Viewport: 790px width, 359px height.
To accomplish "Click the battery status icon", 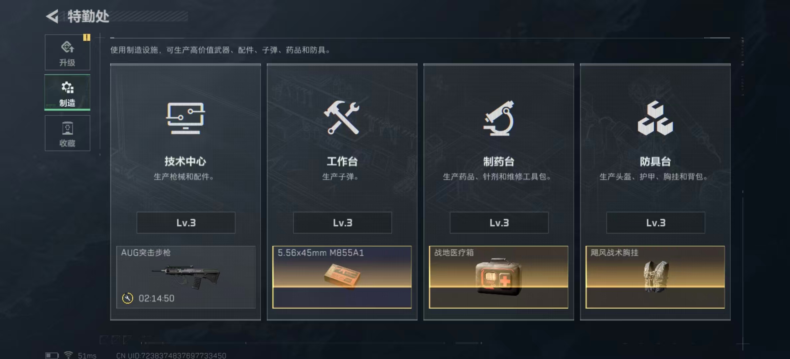I will coord(52,356).
